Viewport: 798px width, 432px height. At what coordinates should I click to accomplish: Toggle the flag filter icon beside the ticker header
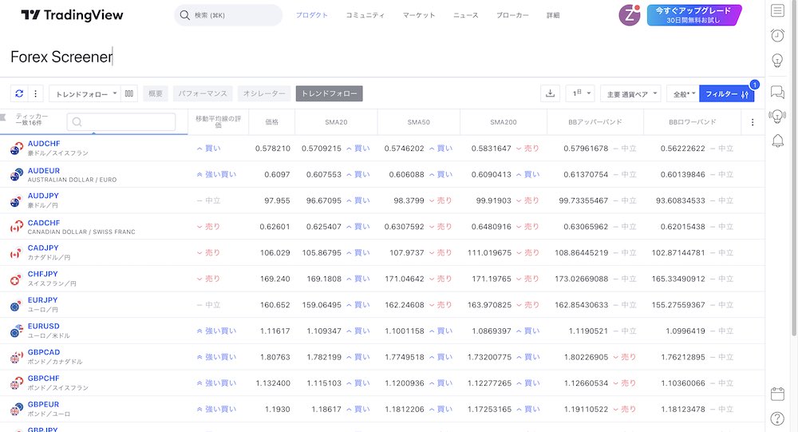coord(3,118)
